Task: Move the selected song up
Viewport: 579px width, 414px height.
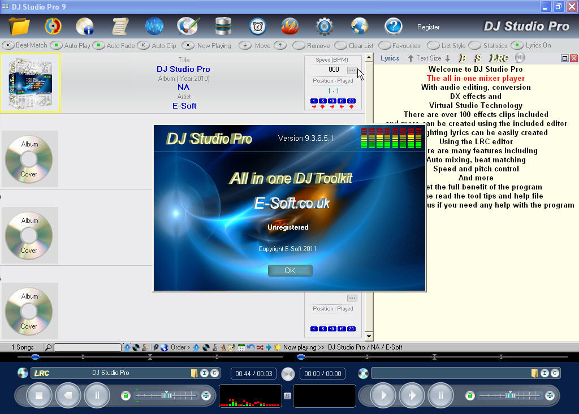Action: tap(280, 45)
